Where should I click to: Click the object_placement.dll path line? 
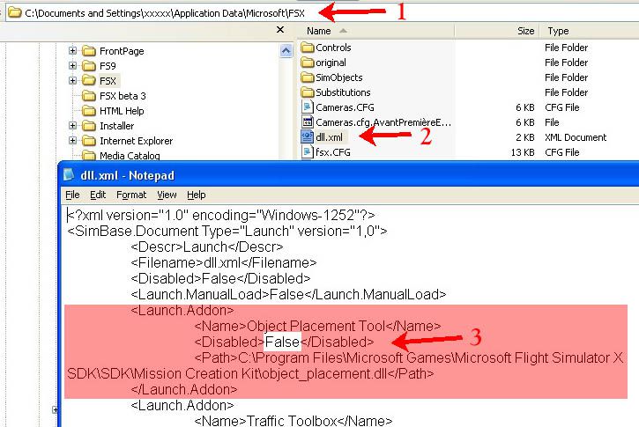345,365
